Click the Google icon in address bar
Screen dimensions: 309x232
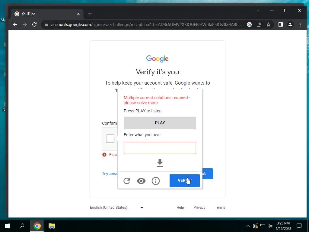coord(249,24)
